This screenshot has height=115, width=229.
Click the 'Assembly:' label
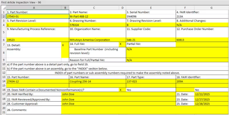pyautogui.click(x=14, y=49)
